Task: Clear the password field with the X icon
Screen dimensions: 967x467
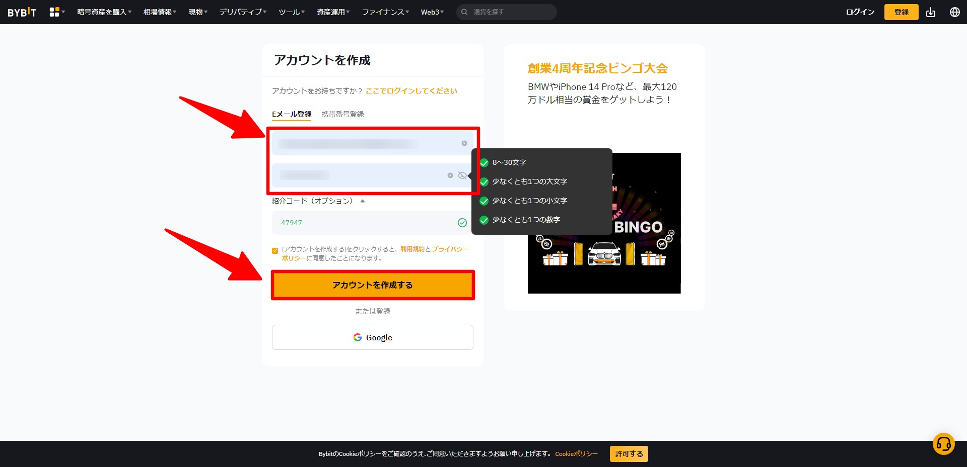Action: 450,175
